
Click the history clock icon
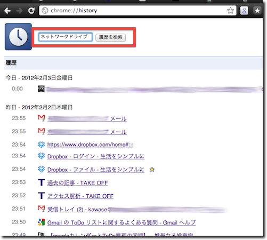[x=18, y=37]
